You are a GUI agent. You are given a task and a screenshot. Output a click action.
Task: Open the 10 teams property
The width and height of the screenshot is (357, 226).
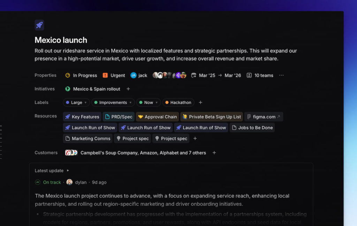[x=260, y=75]
